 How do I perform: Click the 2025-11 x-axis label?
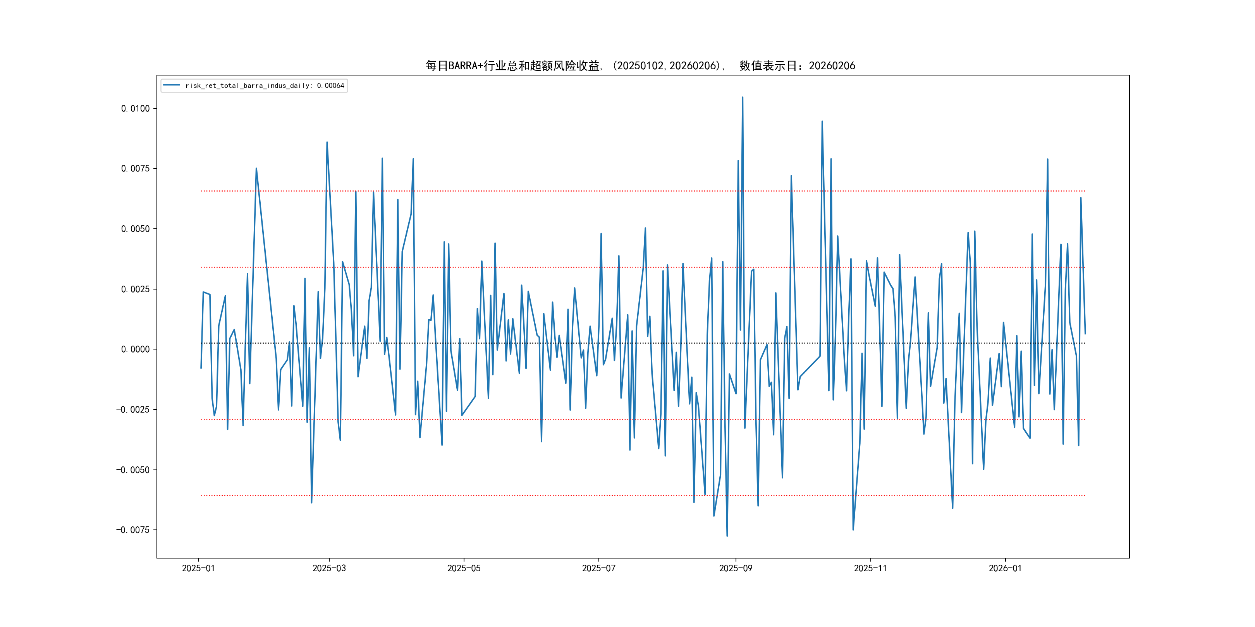pyautogui.click(x=871, y=568)
